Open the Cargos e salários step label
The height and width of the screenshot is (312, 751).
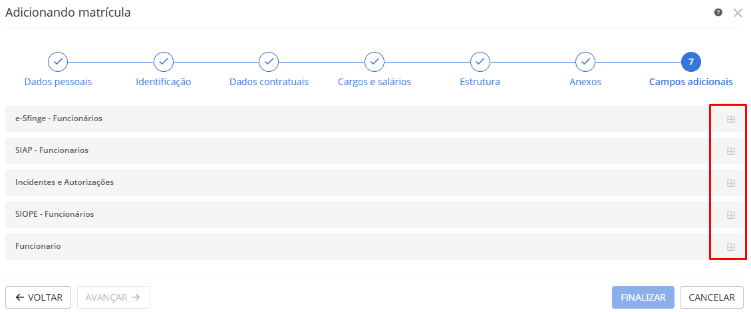pyautogui.click(x=375, y=82)
